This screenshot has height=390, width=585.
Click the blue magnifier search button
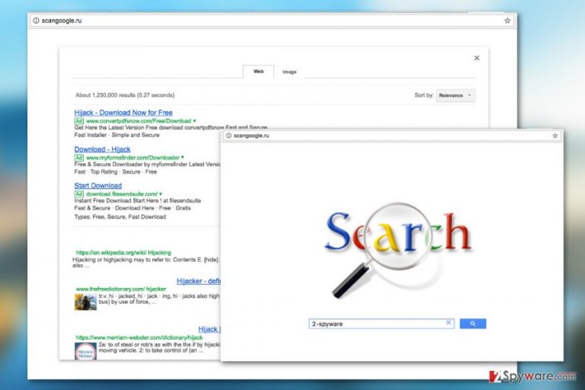pyautogui.click(x=473, y=324)
